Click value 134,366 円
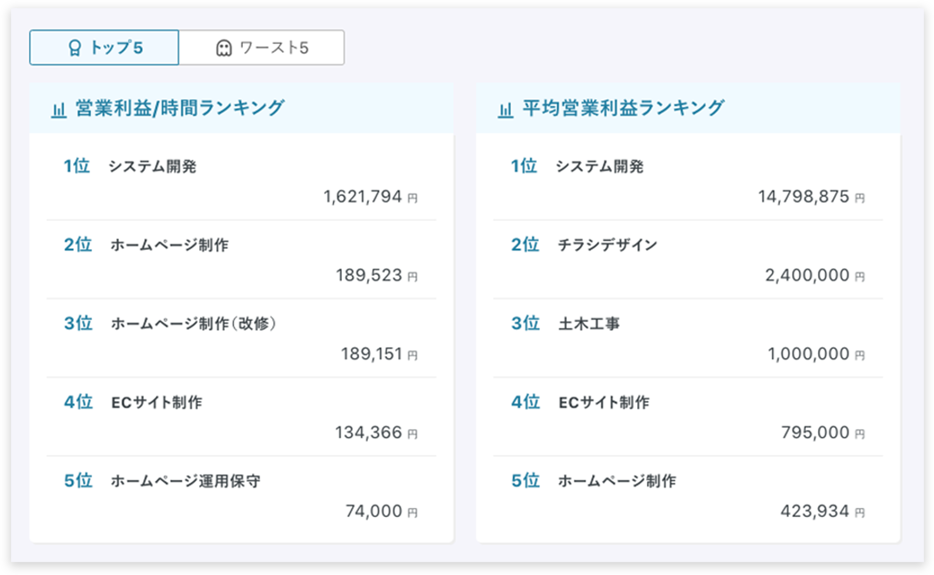The height and width of the screenshot is (575, 934). coord(376,433)
